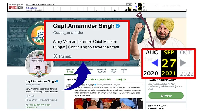The height and width of the screenshot is (112, 200).
Task: Click the blue previous-capture arrow in the Wayback toolbar
Action: point(136,7)
